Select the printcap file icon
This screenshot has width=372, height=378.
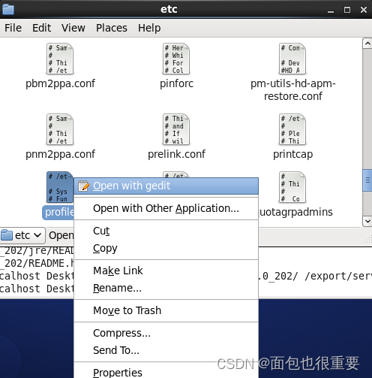pyautogui.click(x=292, y=129)
